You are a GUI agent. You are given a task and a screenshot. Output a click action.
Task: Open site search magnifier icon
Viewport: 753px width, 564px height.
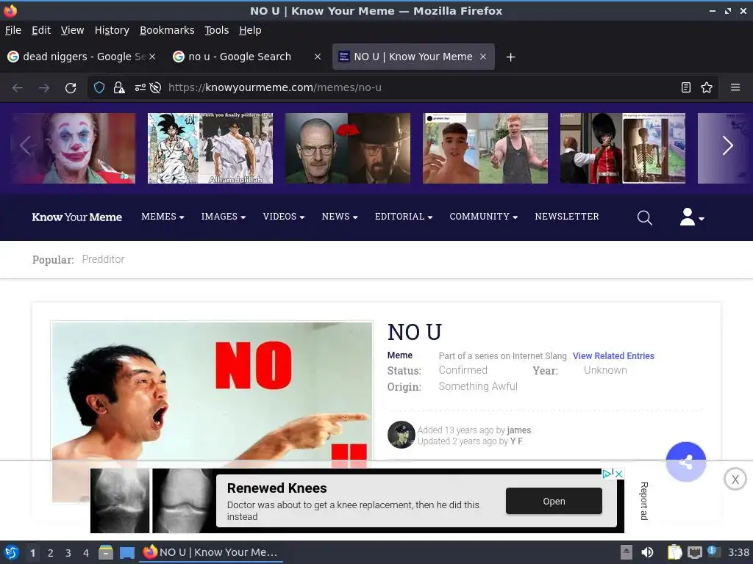[x=644, y=217]
